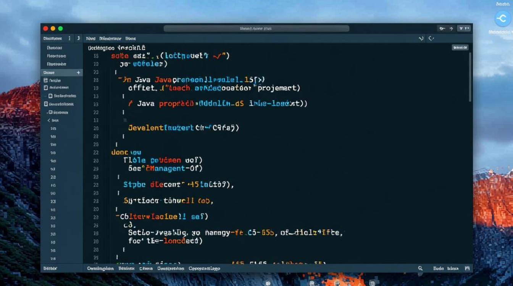Collapse the sidebar tree item with chevron
513x286 pixels.
coord(49,120)
